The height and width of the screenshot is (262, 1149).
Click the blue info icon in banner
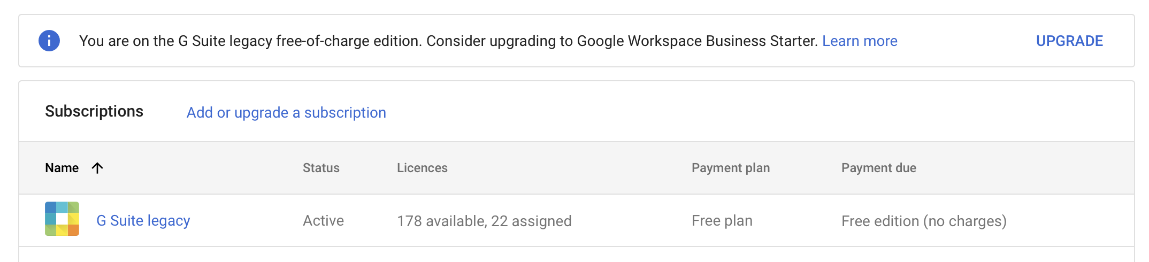[x=49, y=41]
